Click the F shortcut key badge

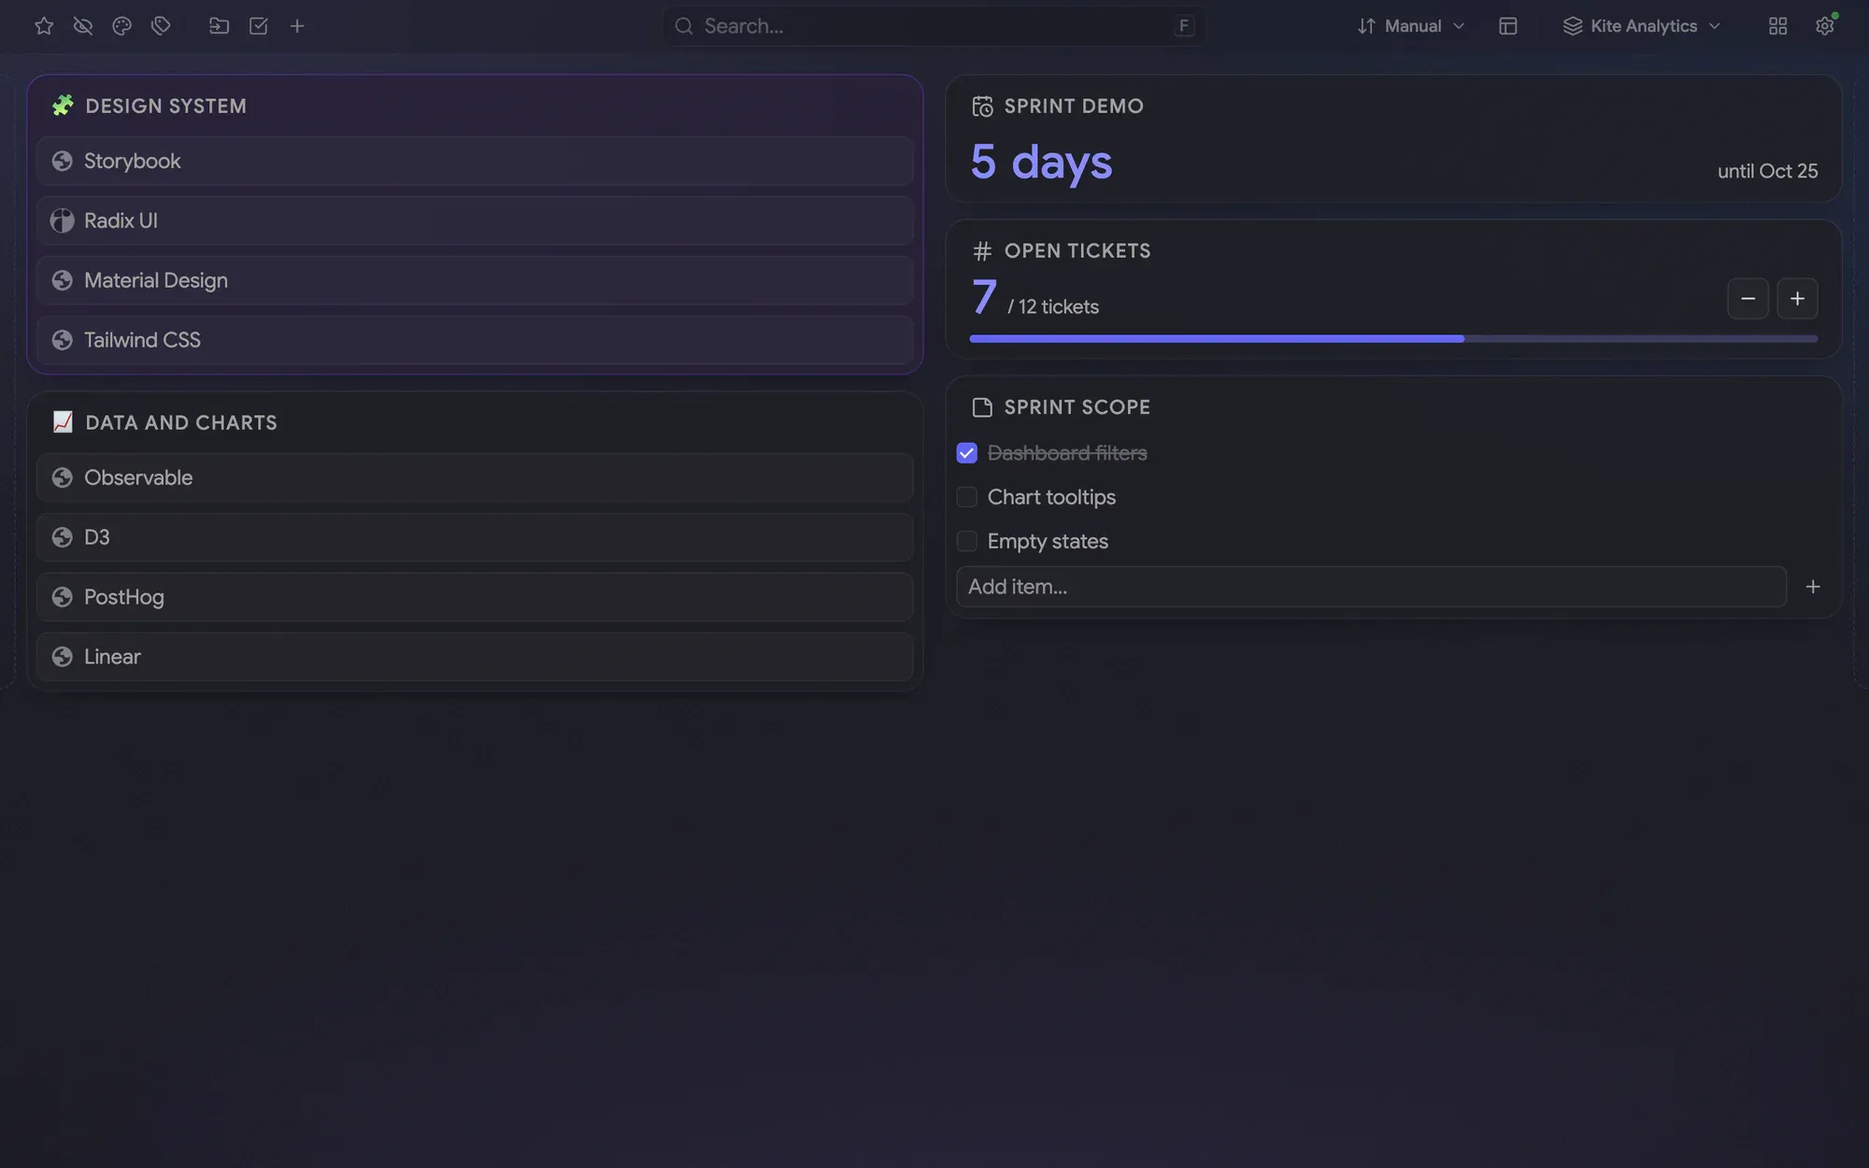click(x=1184, y=26)
